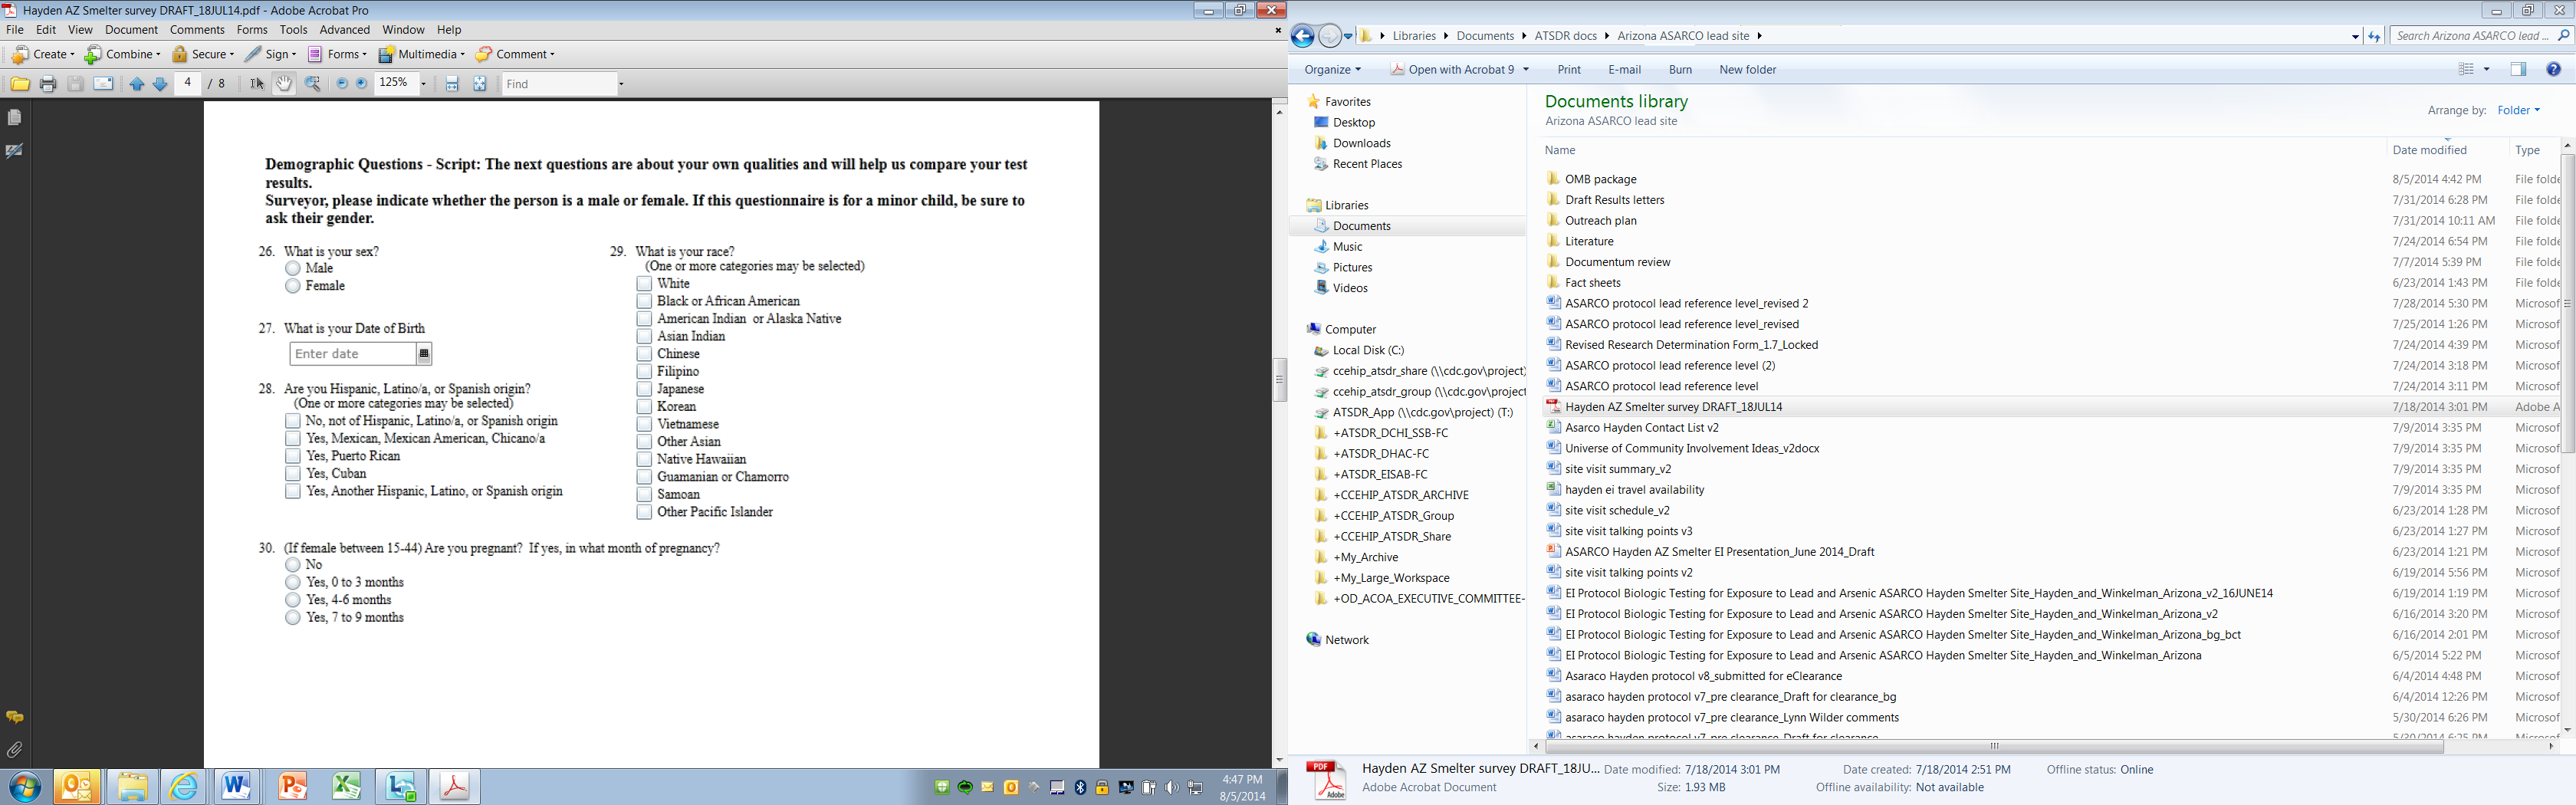Open the Signatures panel in Acrobat sidebar
Screen dimensions: 2576x805
(x=15, y=151)
